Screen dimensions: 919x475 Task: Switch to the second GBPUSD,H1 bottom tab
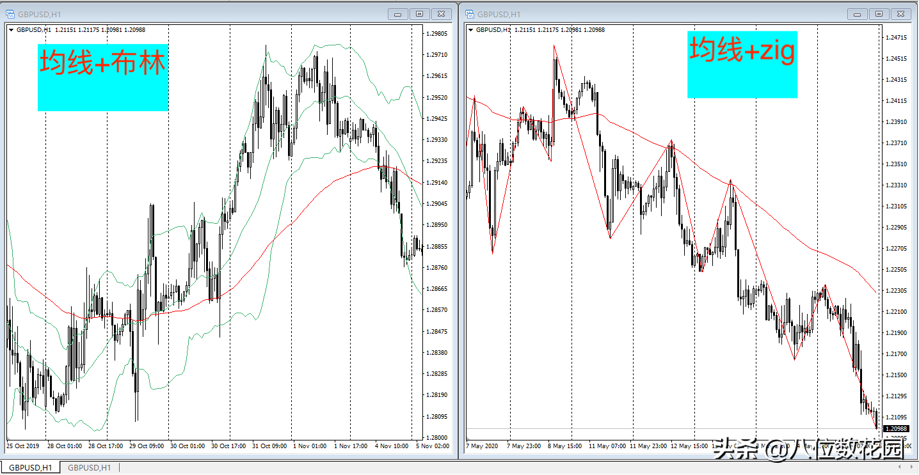click(x=90, y=468)
